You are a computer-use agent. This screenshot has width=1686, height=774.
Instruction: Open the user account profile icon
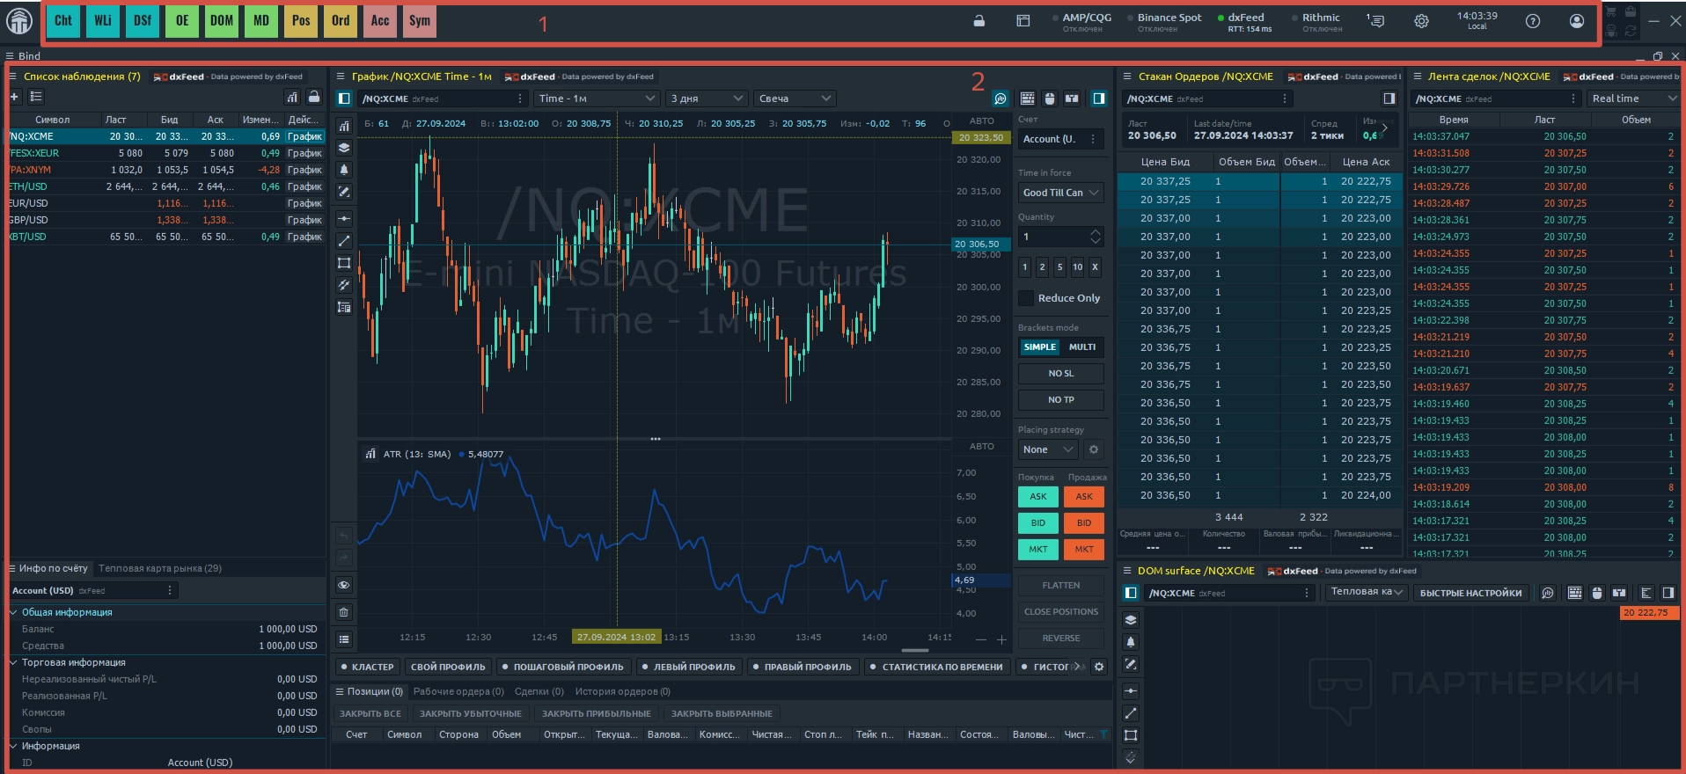[x=1577, y=21]
